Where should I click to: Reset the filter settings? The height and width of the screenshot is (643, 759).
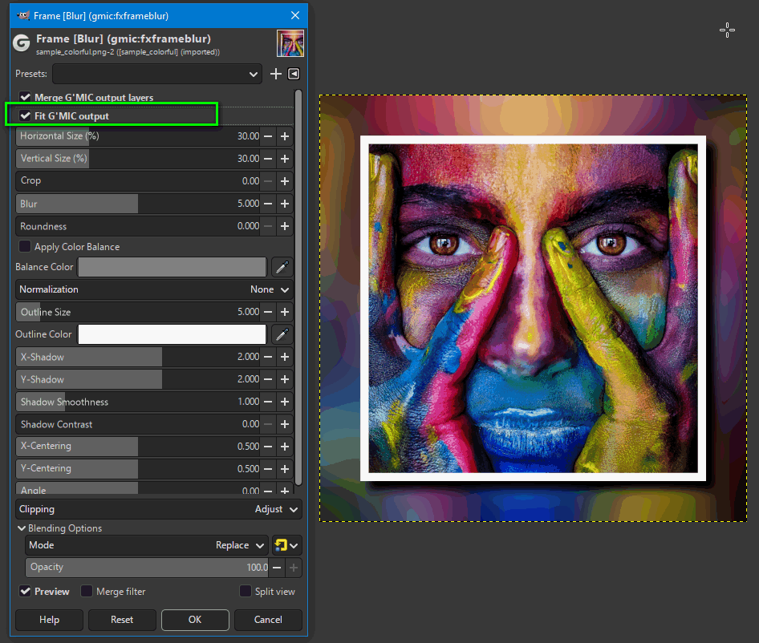(122, 620)
